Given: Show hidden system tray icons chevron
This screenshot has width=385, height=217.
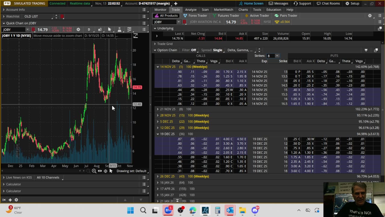Looking at the screenshot, I should [299, 210].
